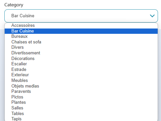161x121 pixels.
Task: Select the Tables category
Action: tap(81, 113)
